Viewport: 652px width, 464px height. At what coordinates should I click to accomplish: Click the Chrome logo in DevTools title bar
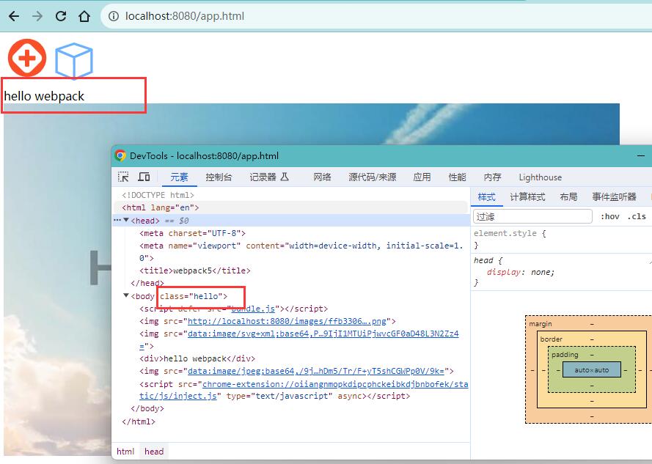click(x=120, y=155)
